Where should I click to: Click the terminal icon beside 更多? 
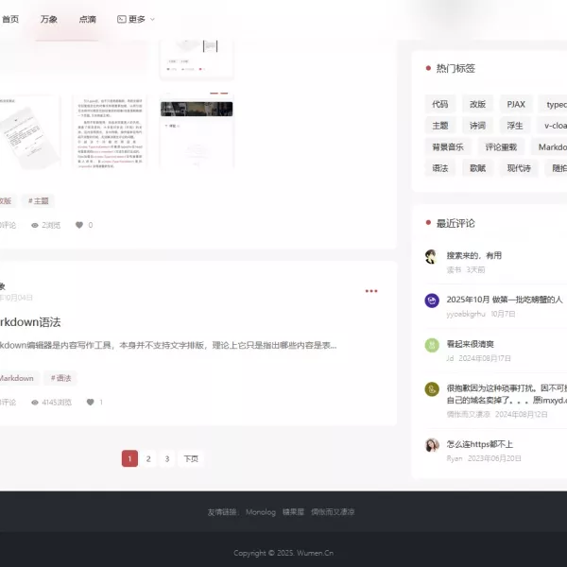point(122,19)
